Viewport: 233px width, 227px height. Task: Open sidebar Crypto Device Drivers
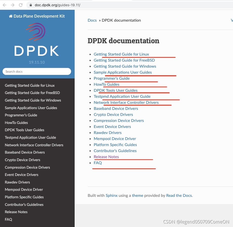22,160
